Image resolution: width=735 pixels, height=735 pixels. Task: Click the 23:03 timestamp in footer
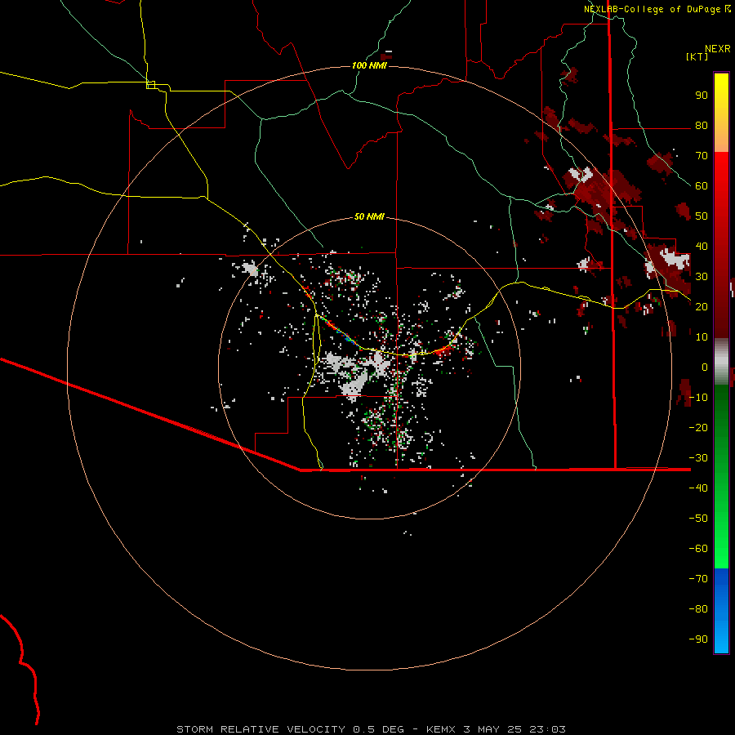(547, 729)
